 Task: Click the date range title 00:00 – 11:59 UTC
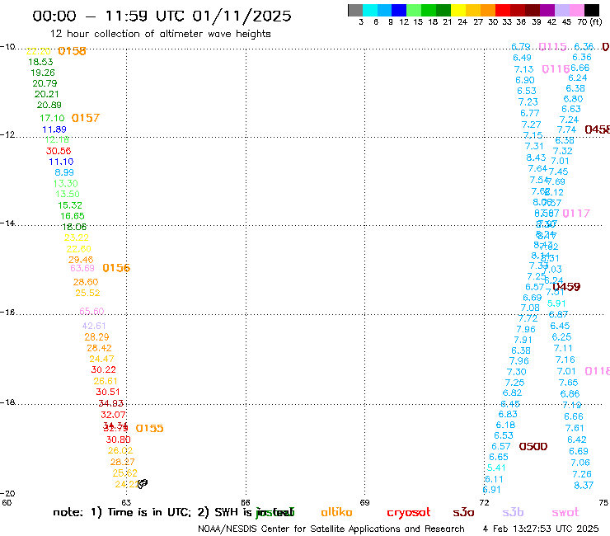click(x=162, y=16)
